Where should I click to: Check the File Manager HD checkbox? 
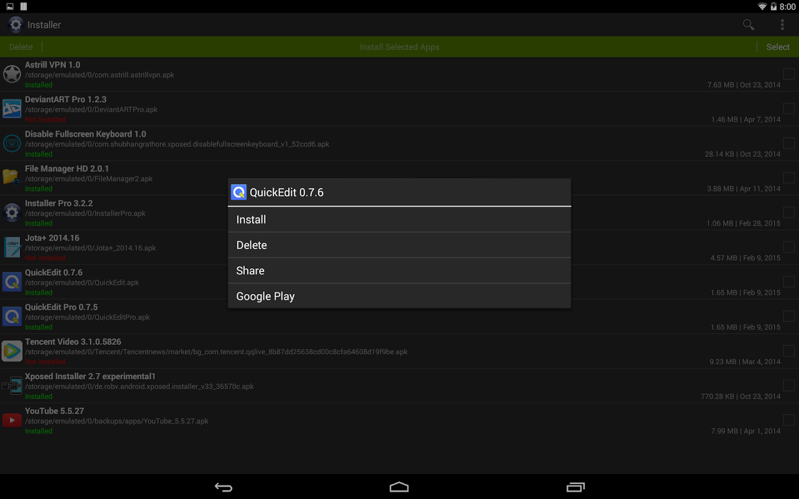click(788, 178)
